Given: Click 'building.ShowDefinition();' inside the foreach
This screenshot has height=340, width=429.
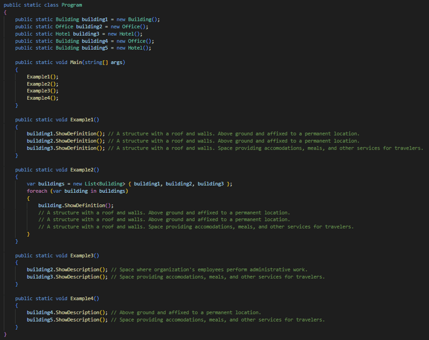Looking at the screenshot, I should [76, 206].
